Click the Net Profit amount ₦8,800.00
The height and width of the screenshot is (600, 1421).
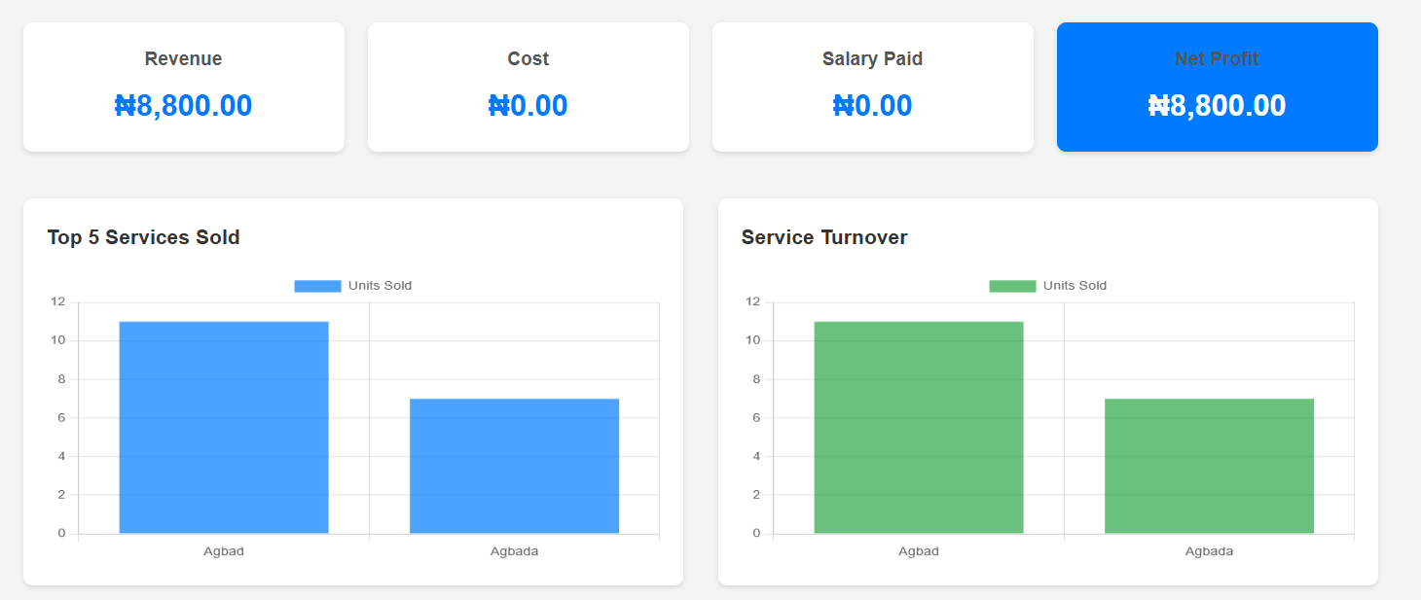[1216, 105]
